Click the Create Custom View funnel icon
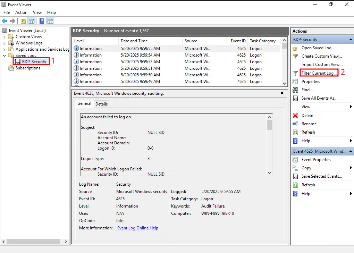Viewport: 354px width, 253px height. (x=295, y=57)
